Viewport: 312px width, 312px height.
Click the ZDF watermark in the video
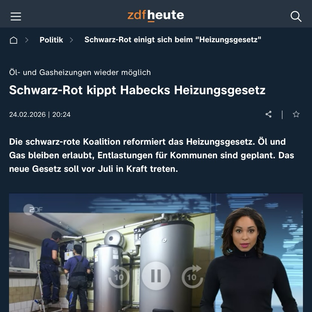coord(33,210)
